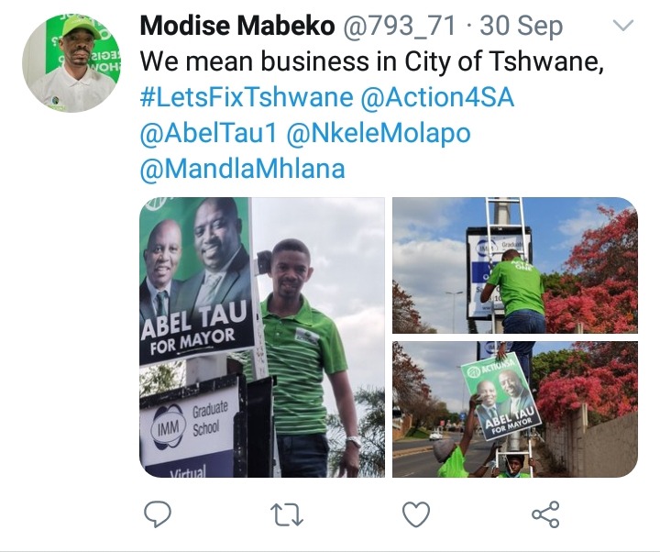Click the reply speech bubble icon
The width and height of the screenshot is (660, 552).
158,514
